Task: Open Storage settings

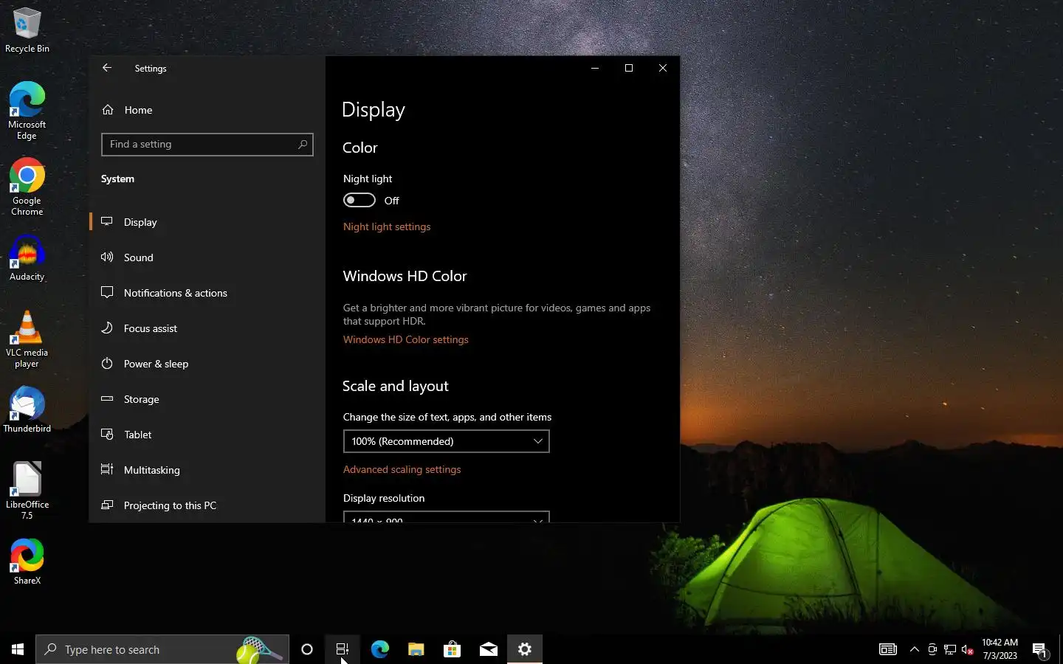Action: click(207, 399)
